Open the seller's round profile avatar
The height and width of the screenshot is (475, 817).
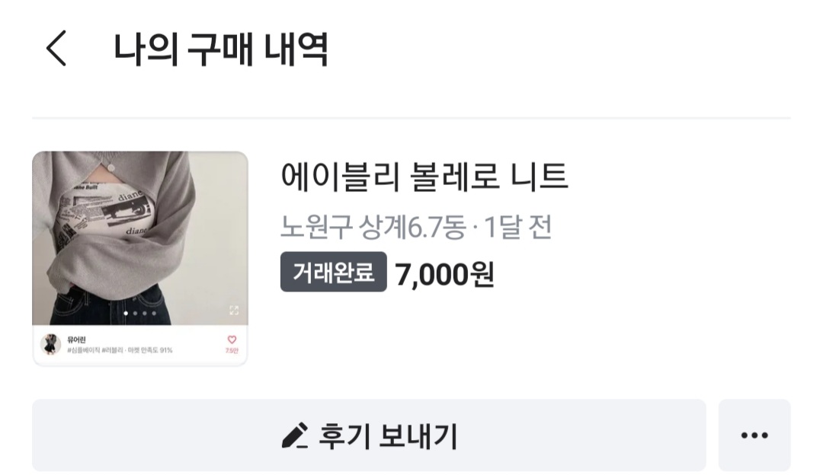50,344
